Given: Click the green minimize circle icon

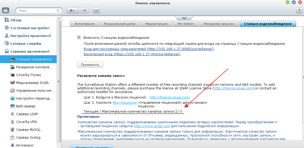Looking at the screenshot, I should click(288, 2).
